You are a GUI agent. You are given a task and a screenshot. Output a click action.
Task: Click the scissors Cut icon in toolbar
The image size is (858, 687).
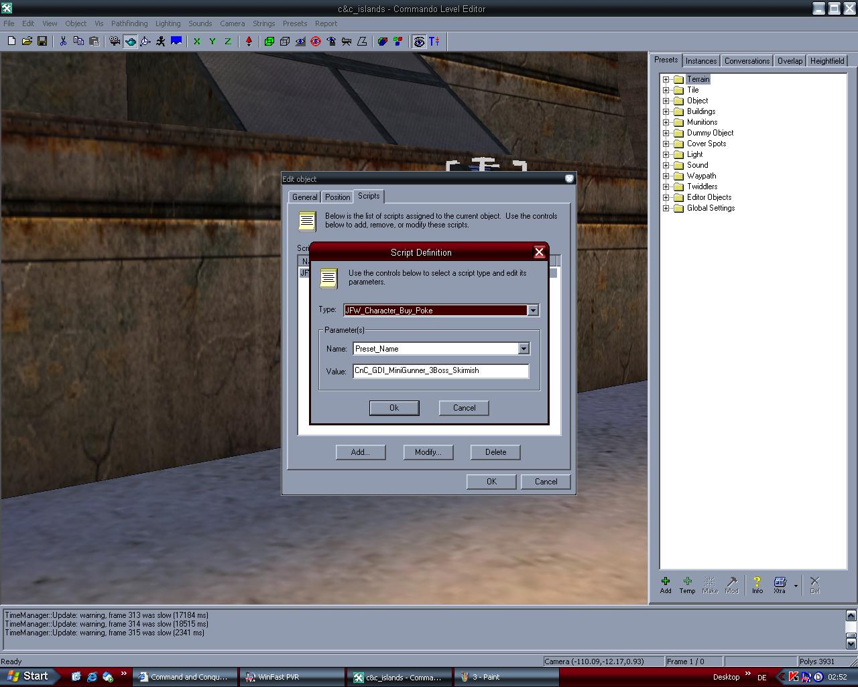point(63,42)
